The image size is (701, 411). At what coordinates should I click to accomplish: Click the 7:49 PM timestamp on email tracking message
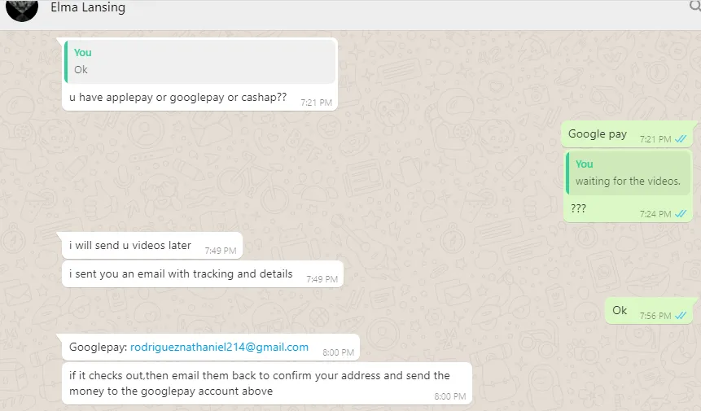322,279
